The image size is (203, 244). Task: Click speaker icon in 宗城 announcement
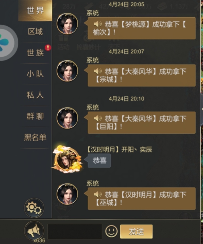pos(98,71)
